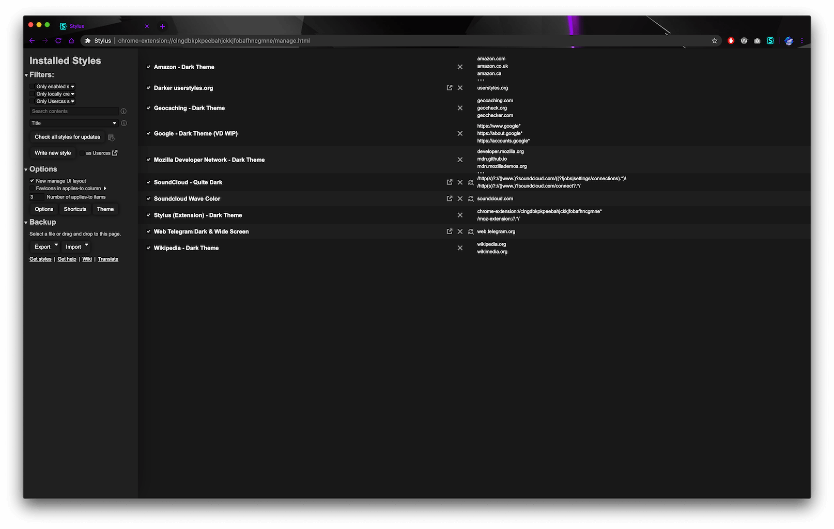Disable the Amazon - Dark Theme style
The height and width of the screenshot is (529, 834).
(148, 67)
